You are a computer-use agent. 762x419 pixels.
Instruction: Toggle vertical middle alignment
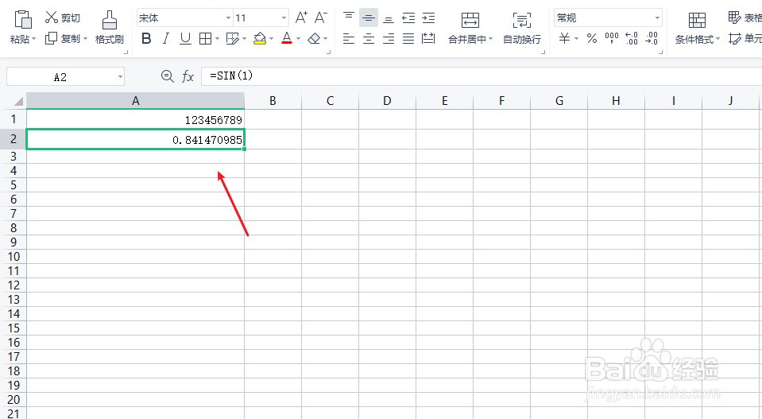click(x=369, y=18)
